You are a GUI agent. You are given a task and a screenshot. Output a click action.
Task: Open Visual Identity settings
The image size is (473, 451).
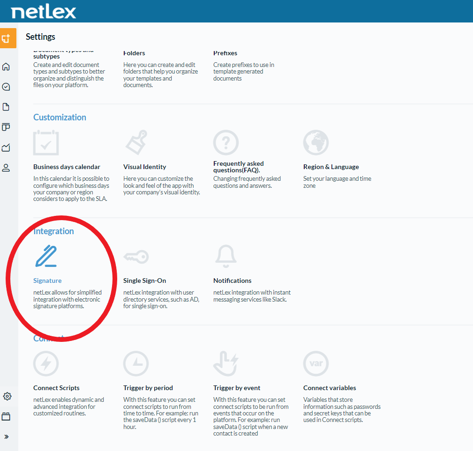pyautogui.click(x=145, y=167)
